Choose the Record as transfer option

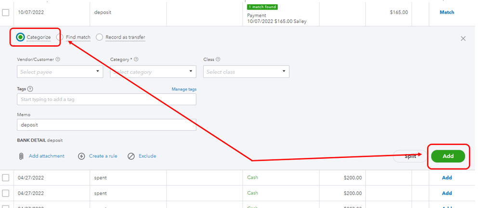coord(100,37)
